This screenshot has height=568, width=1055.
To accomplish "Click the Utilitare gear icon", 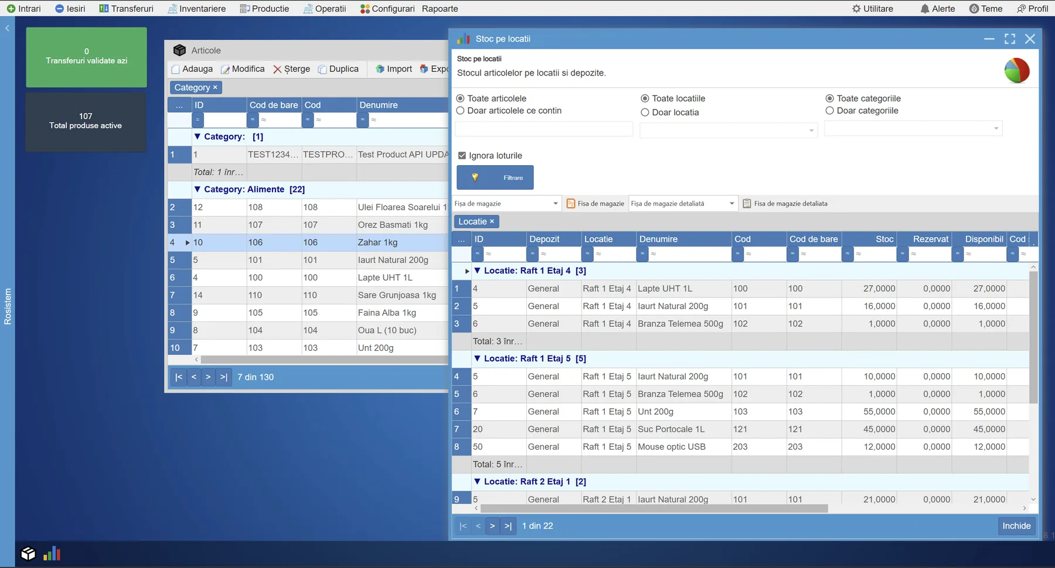I will (856, 9).
